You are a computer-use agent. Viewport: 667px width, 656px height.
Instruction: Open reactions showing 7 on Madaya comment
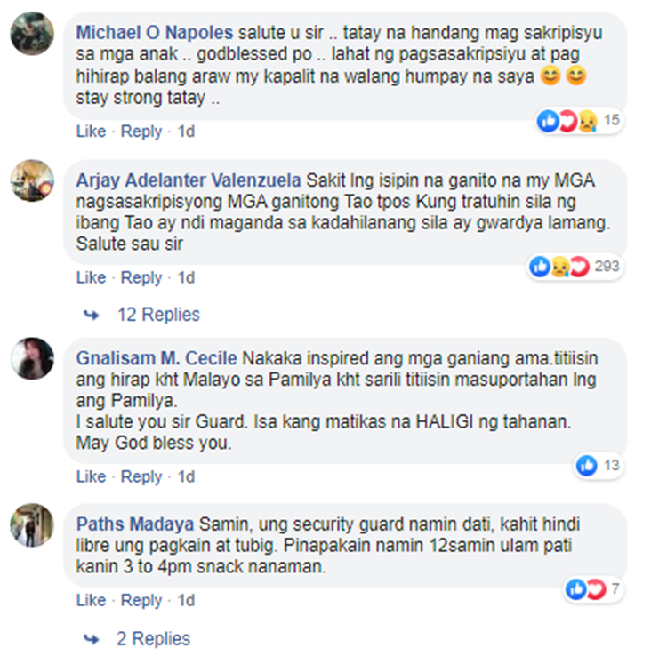point(592,589)
